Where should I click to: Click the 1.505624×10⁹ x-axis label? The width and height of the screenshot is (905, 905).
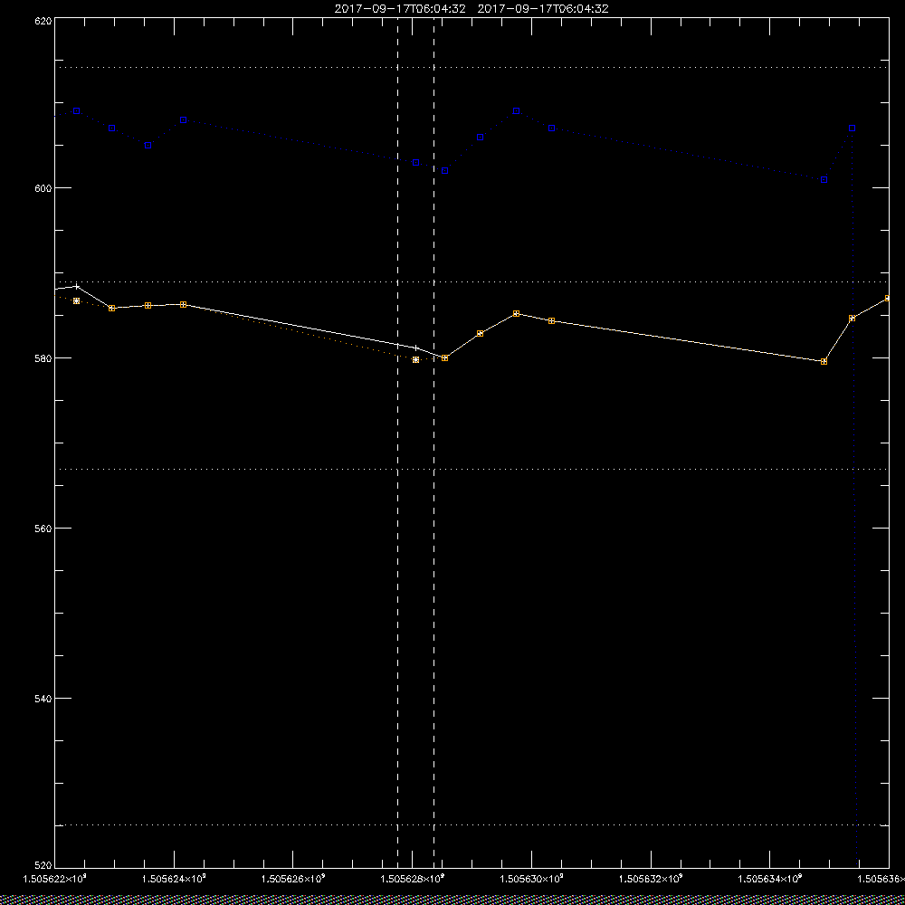[174, 879]
